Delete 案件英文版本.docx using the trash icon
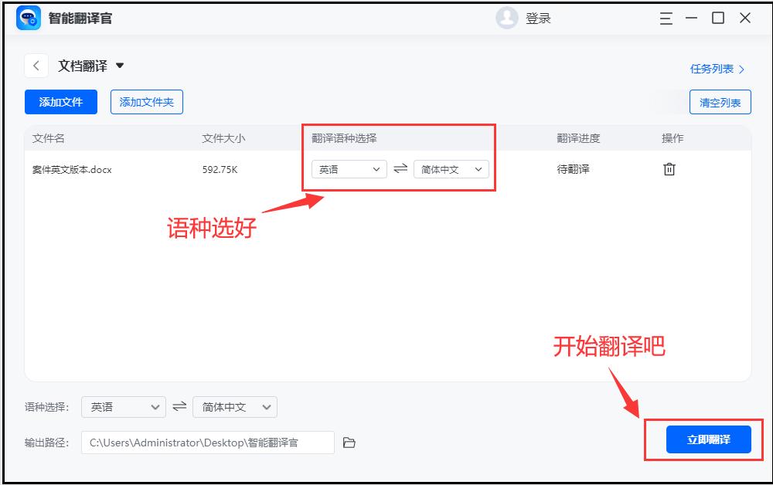This screenshot has height=485, width=773. coord(668,168)
